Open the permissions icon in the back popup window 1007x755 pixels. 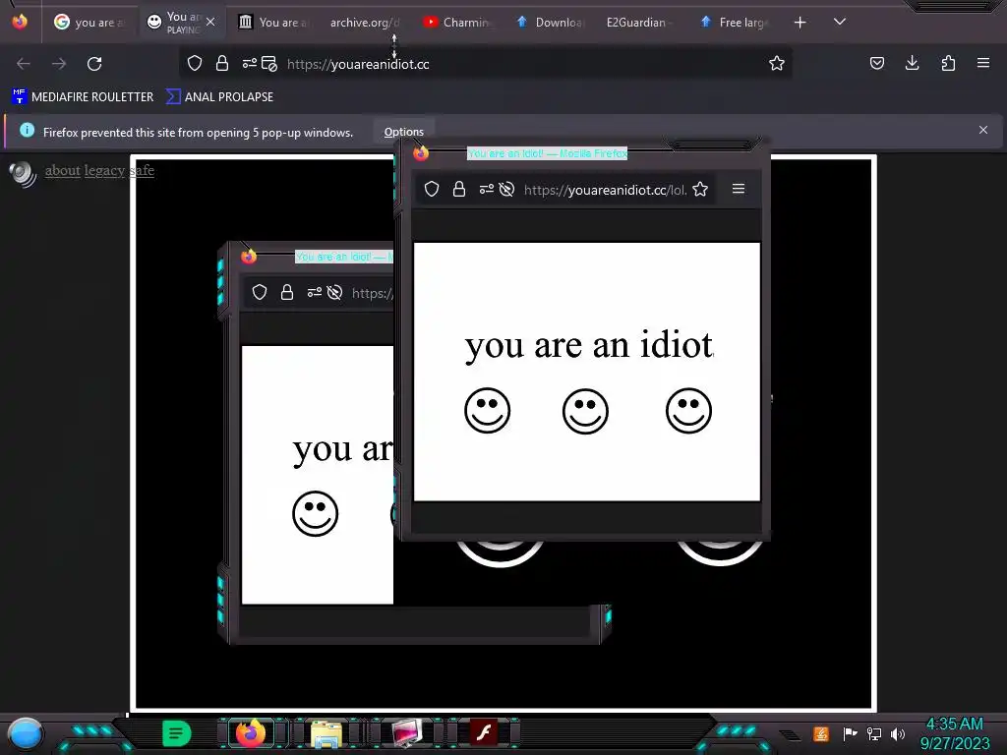pos(314,293)
